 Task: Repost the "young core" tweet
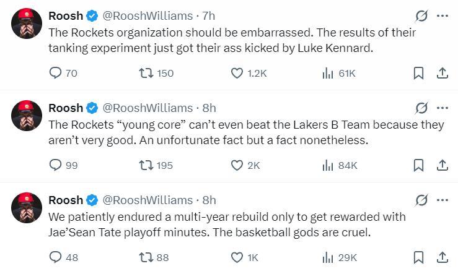(147, 165)
